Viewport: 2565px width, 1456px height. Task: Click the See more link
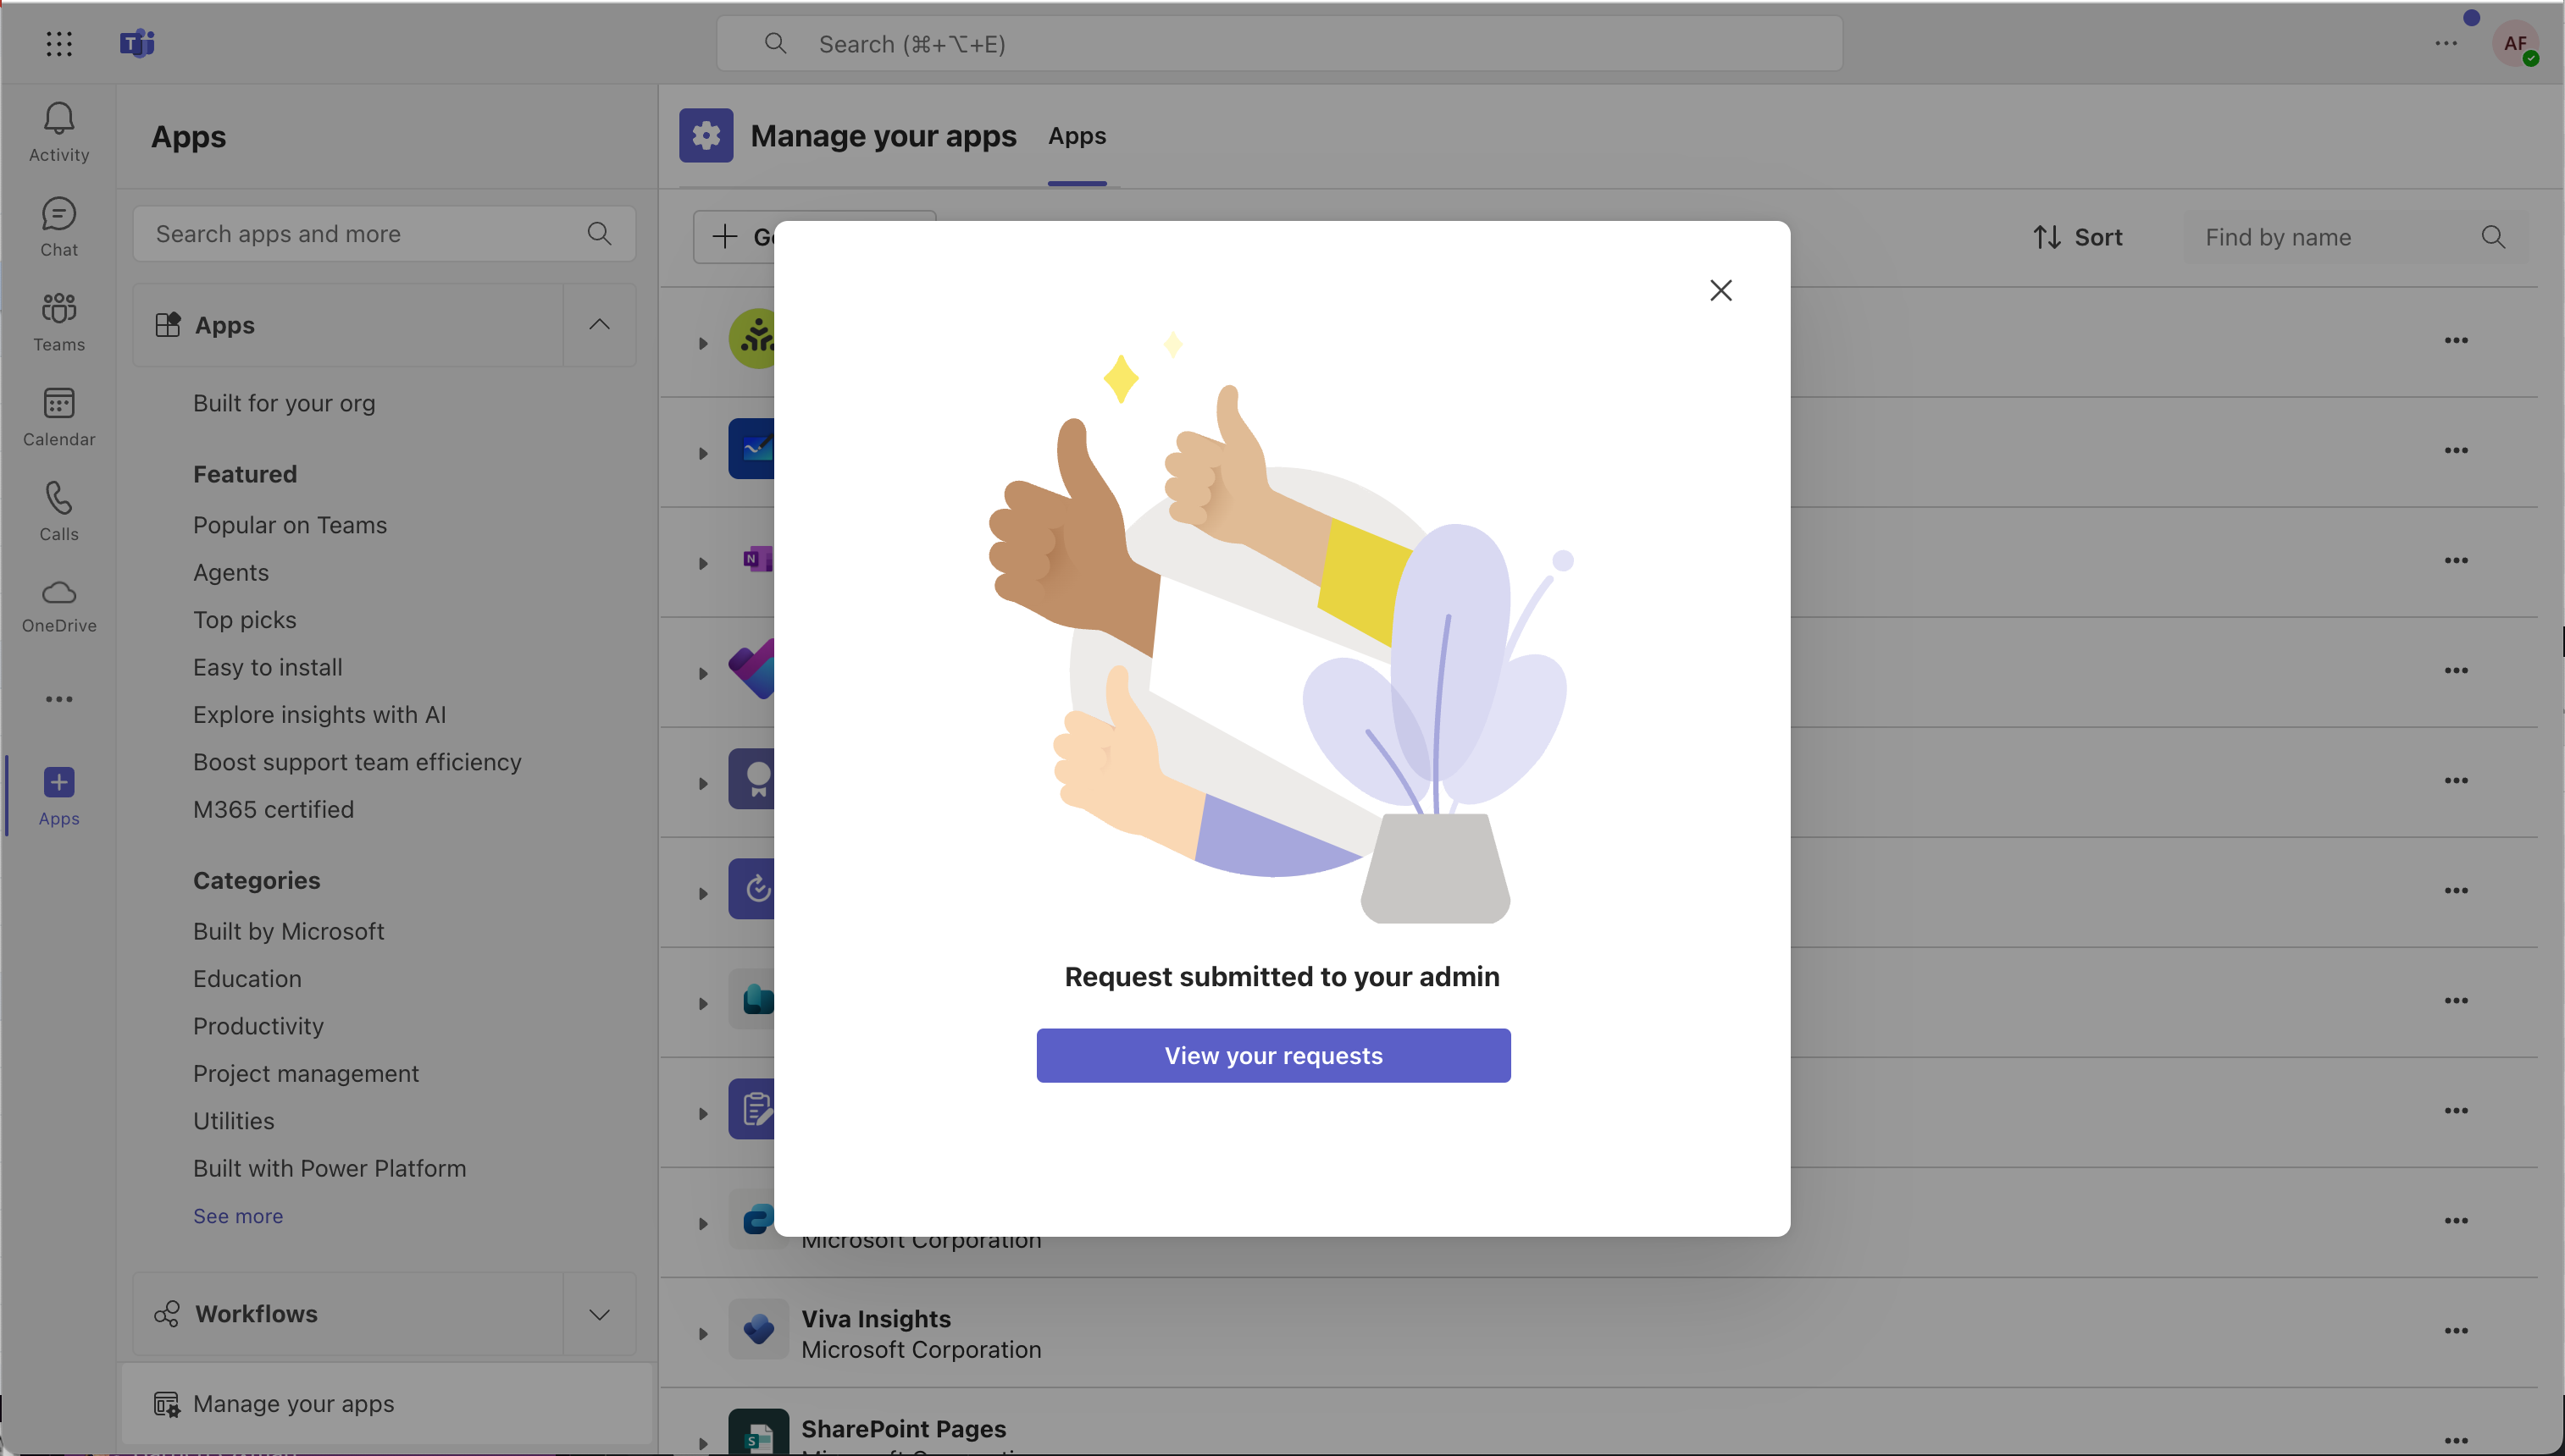click(x=238, y=1216)
